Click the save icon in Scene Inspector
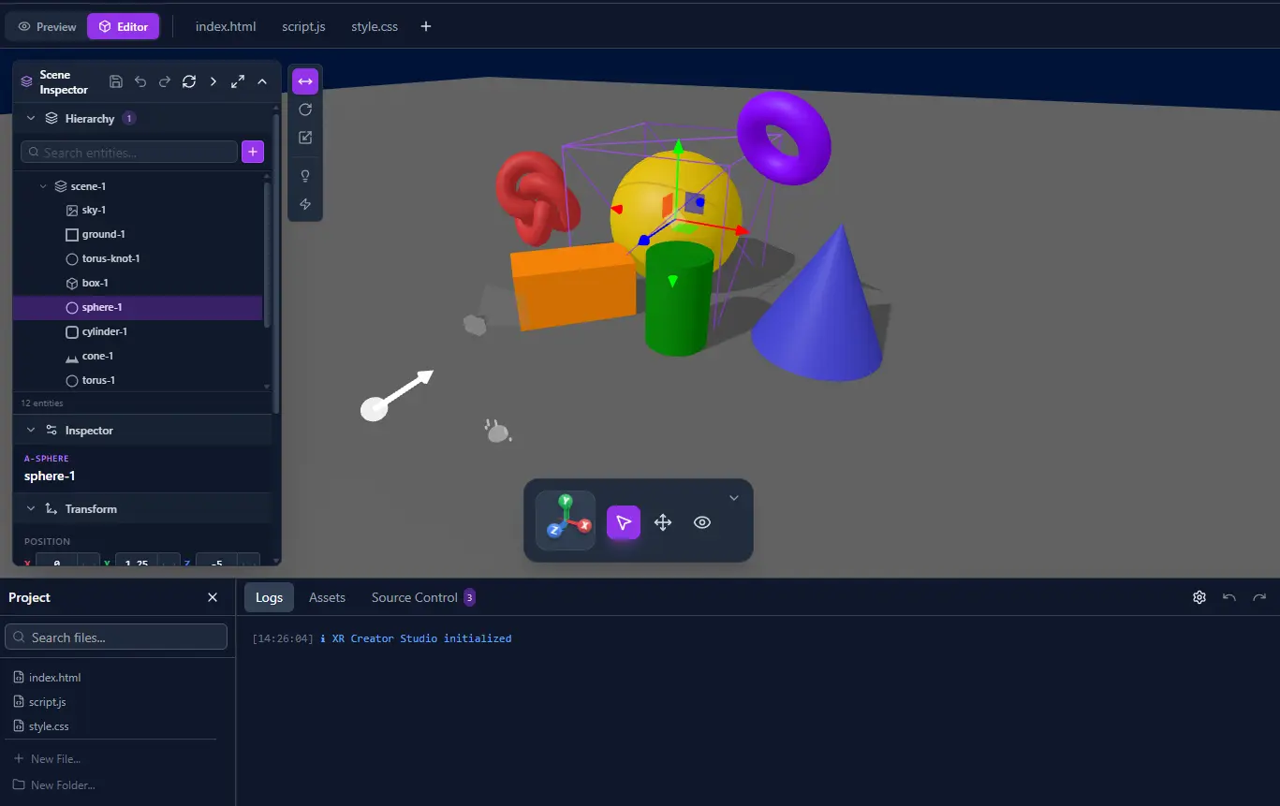Image resolution: width=1280 pixels, height=806 pixels. click(116, 81)
